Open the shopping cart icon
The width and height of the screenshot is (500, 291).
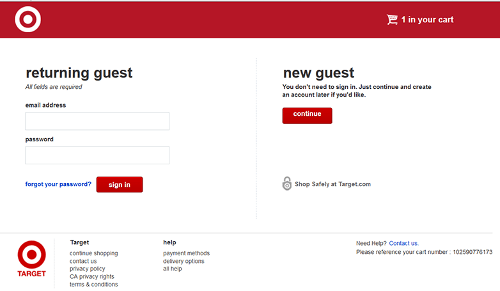392,19
